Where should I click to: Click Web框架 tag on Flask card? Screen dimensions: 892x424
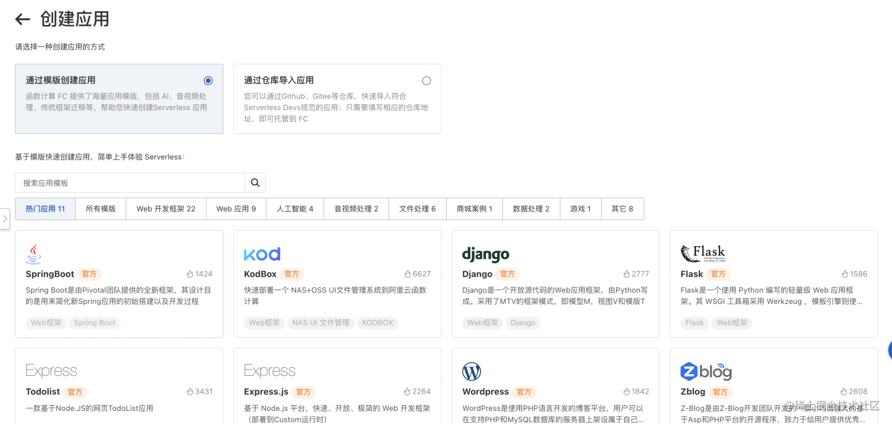[x=731, y=323]
